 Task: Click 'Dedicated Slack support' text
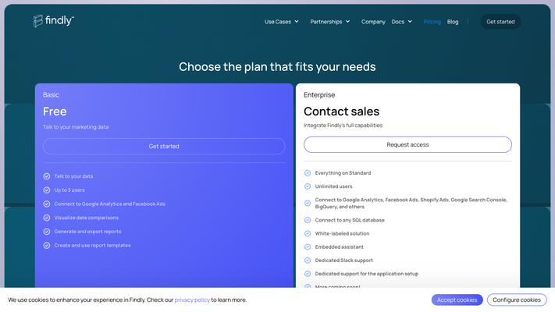344,261
